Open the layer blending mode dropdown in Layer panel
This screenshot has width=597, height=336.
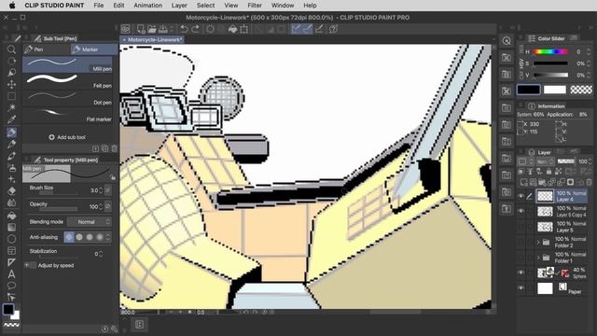pos(545,161)
